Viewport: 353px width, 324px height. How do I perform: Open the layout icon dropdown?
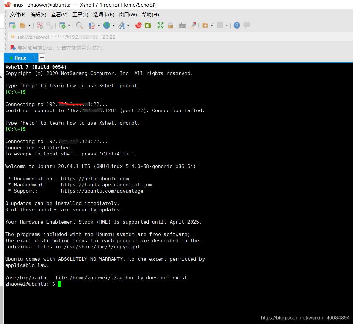pos(226,25)
